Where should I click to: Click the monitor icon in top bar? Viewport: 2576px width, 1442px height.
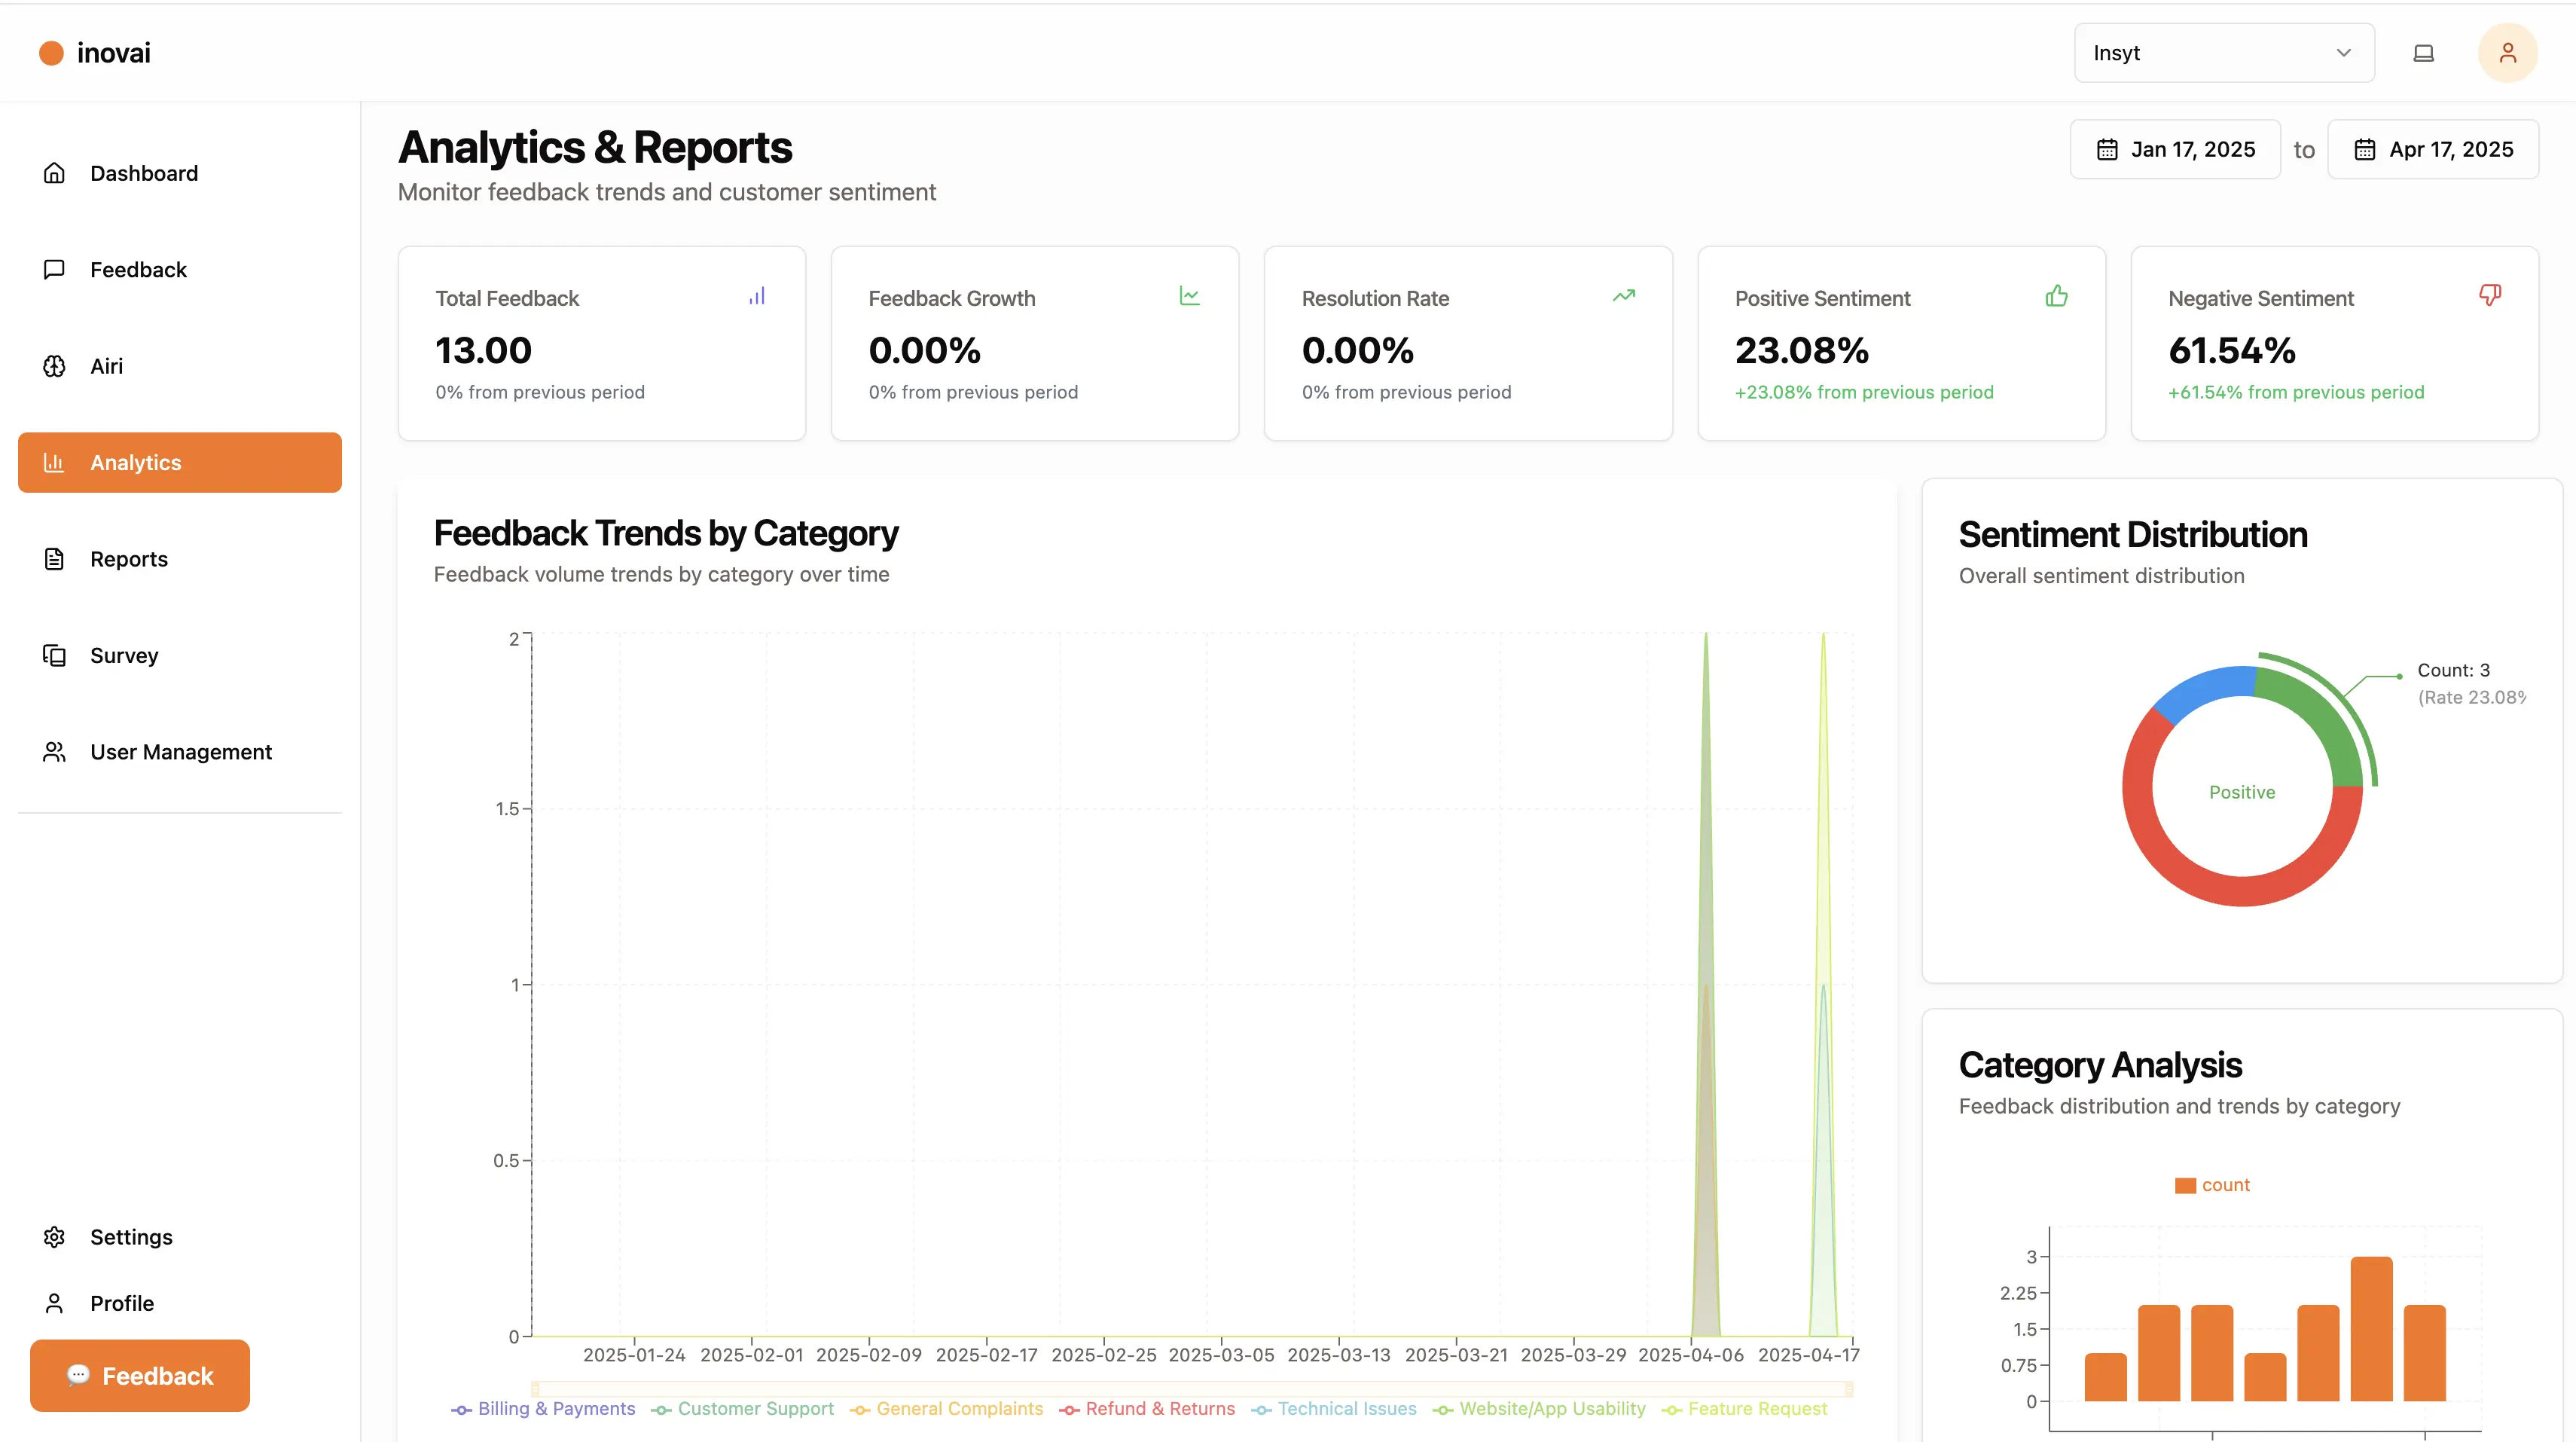(x=2423, y=52)
